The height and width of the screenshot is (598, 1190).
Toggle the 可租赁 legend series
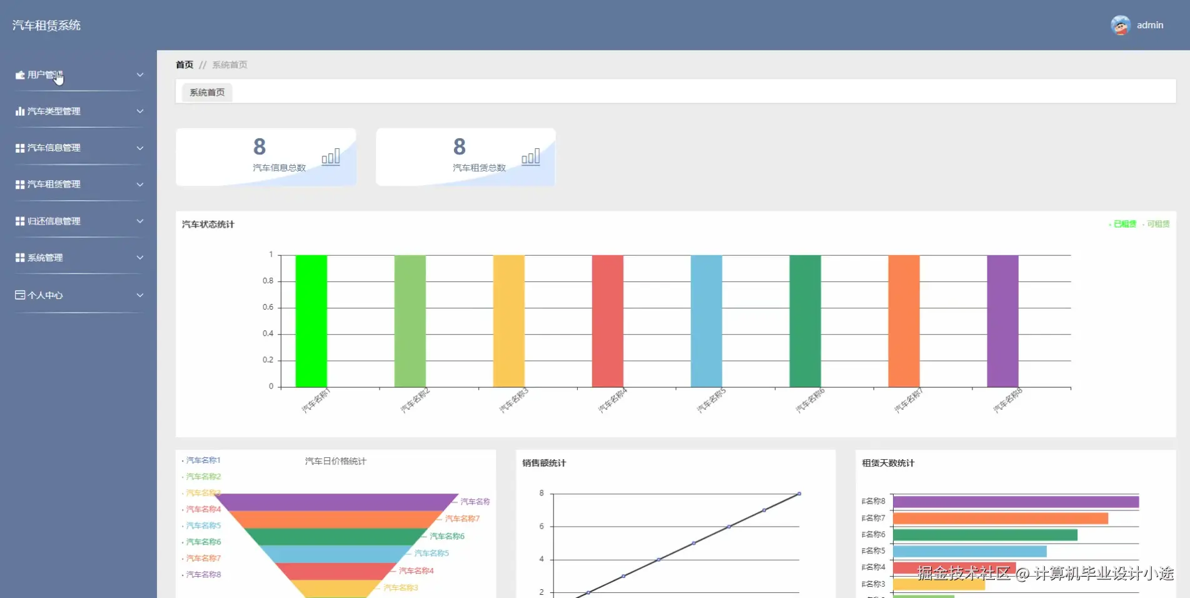coord(1156,224)
